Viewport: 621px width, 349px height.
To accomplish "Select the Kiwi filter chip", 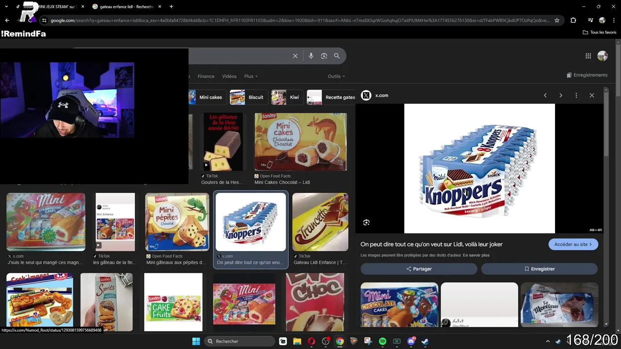I will (287, 97).
